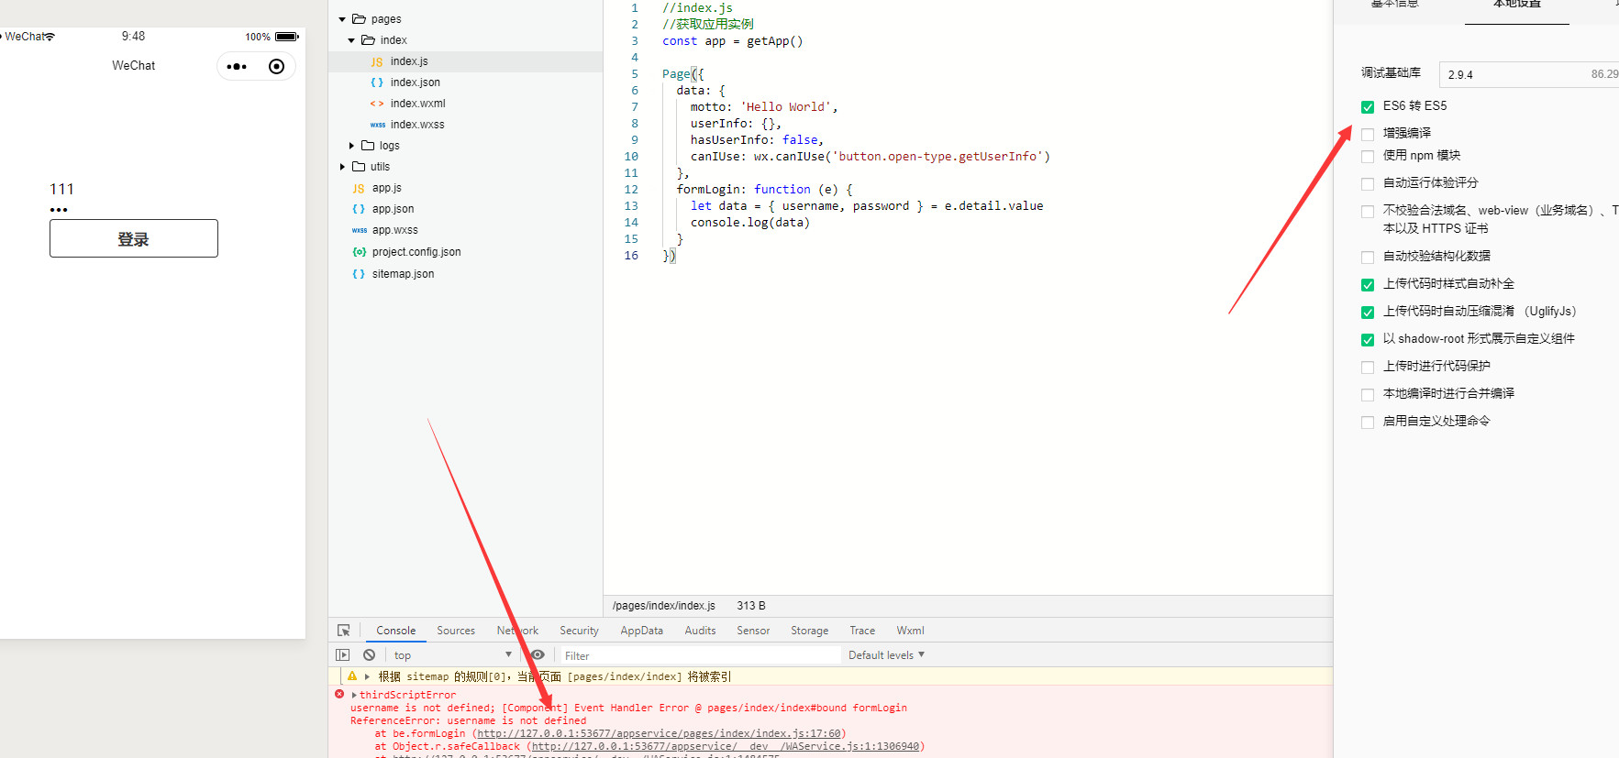1619x758 pixels.
Task: Open the Default levels dropdown
Action: (886, 655)
